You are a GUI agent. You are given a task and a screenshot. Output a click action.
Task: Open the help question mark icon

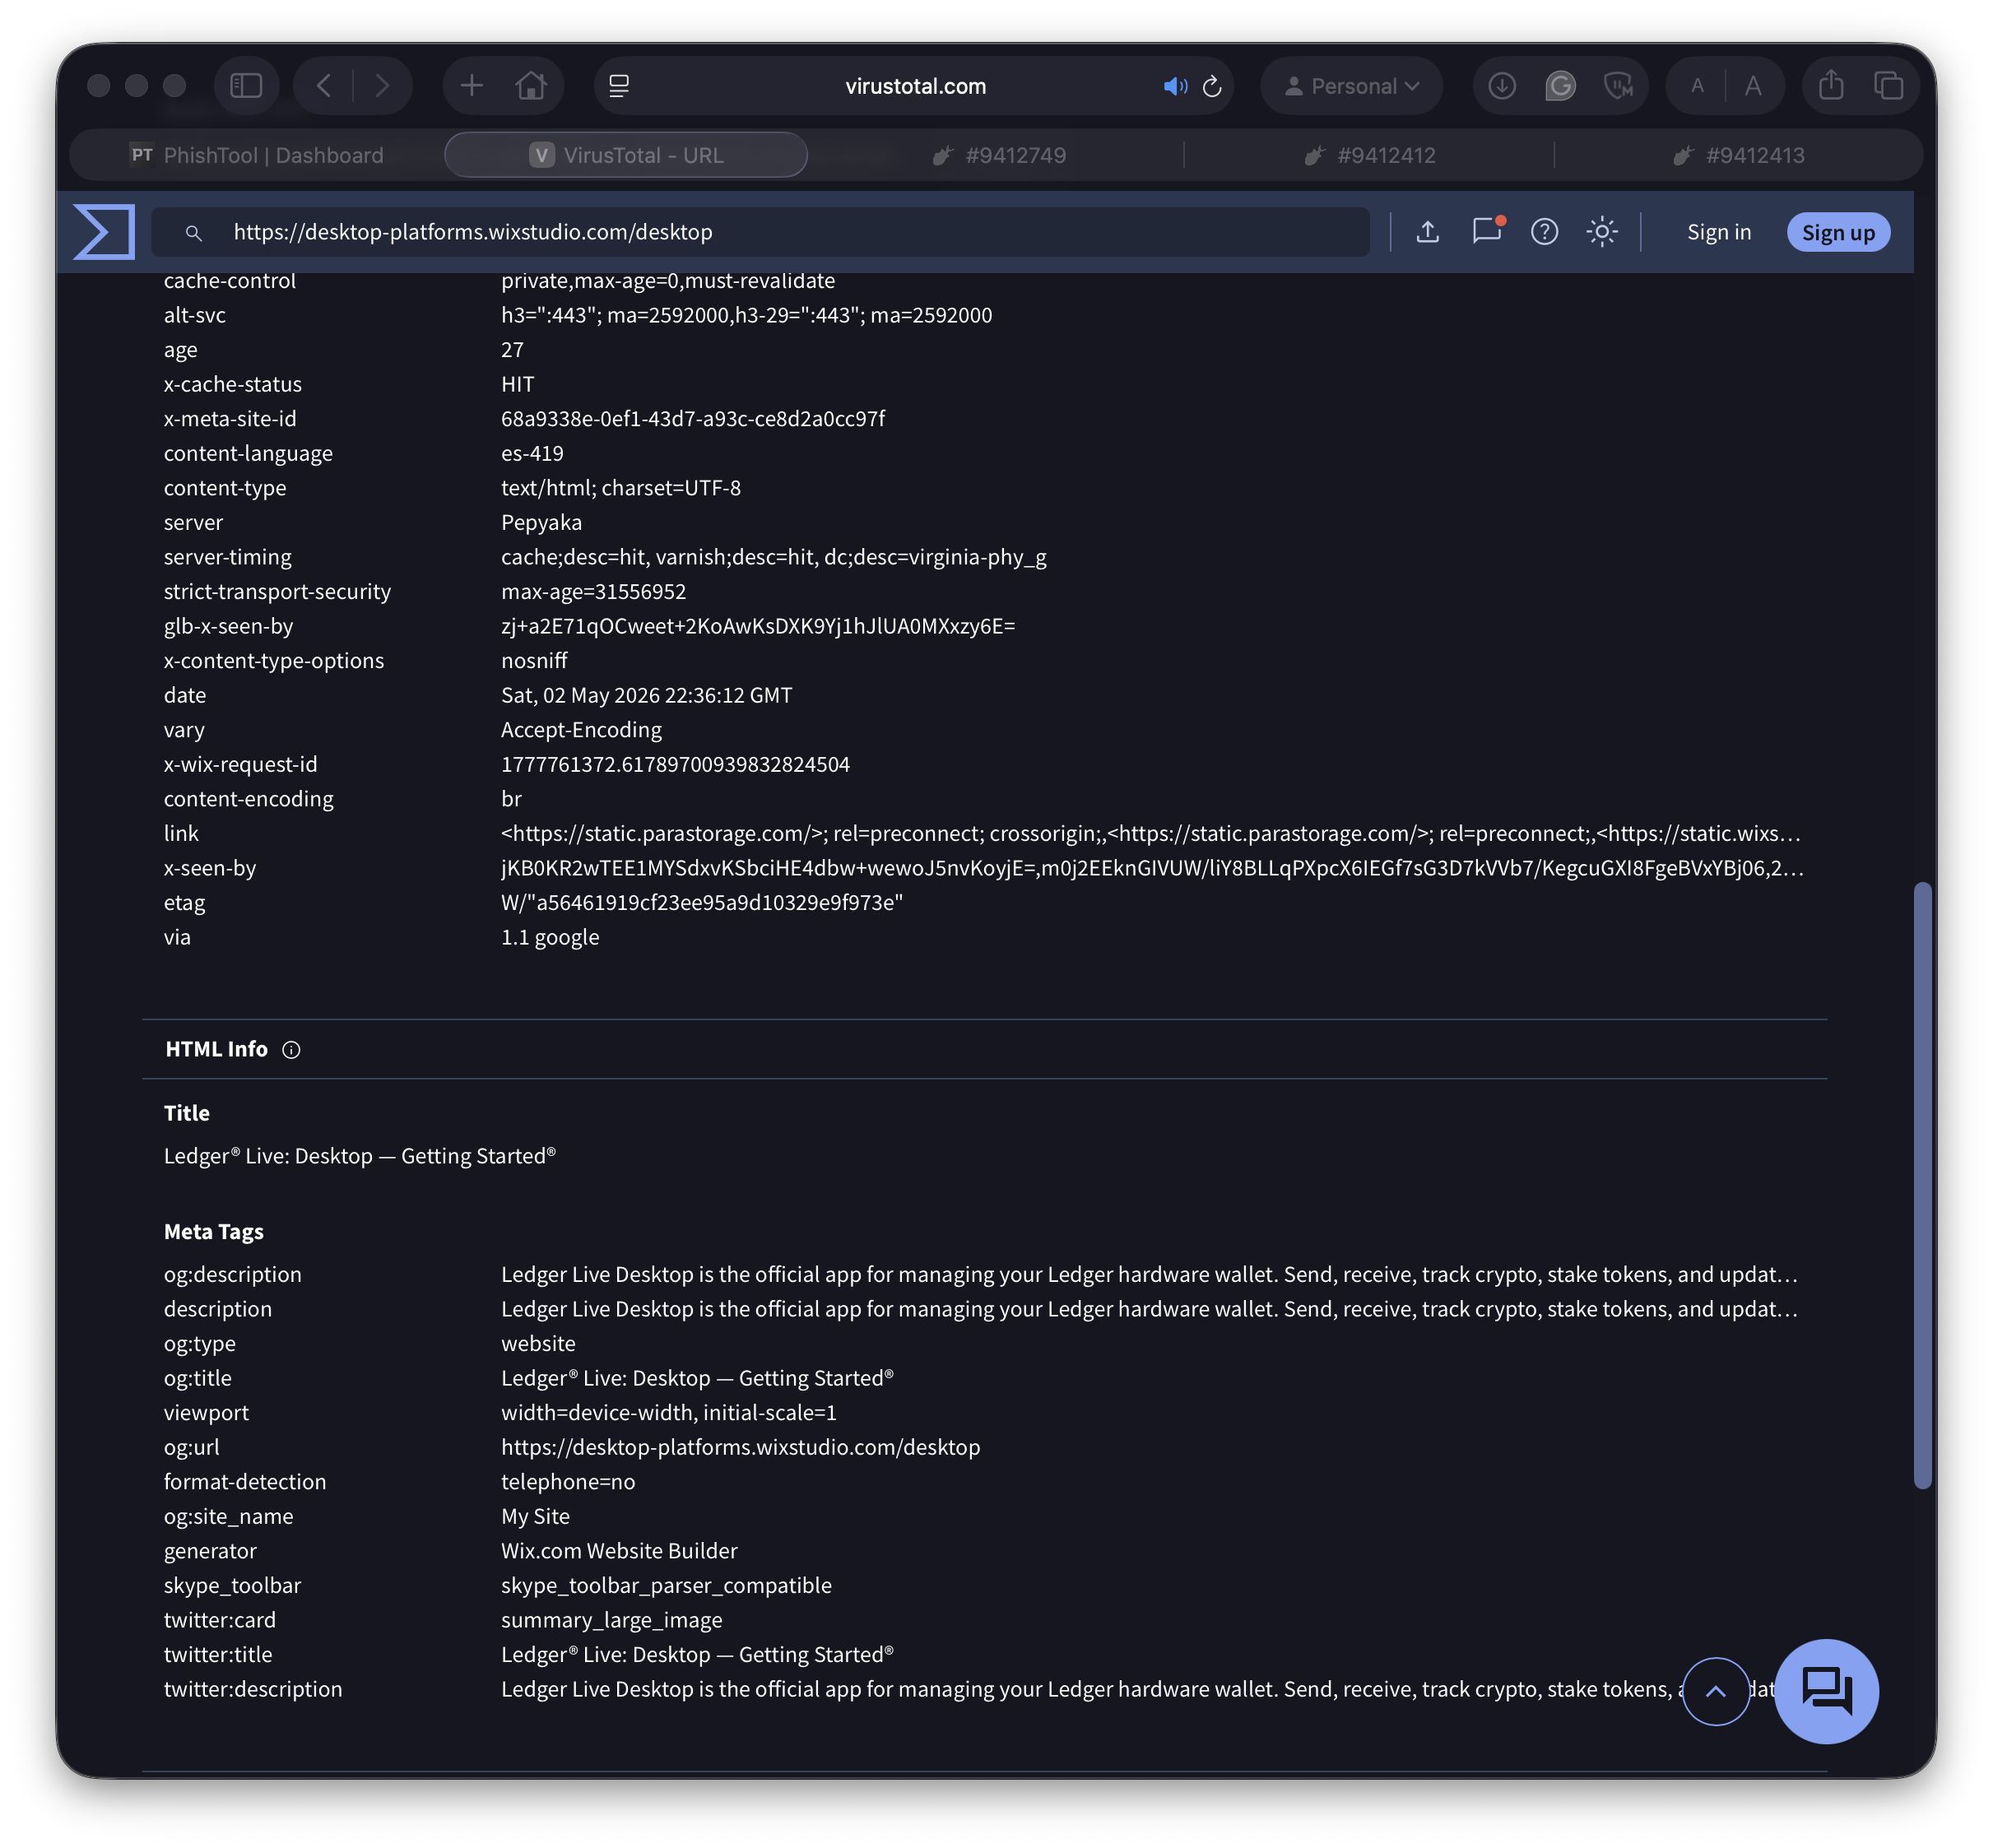[1544, 232]
